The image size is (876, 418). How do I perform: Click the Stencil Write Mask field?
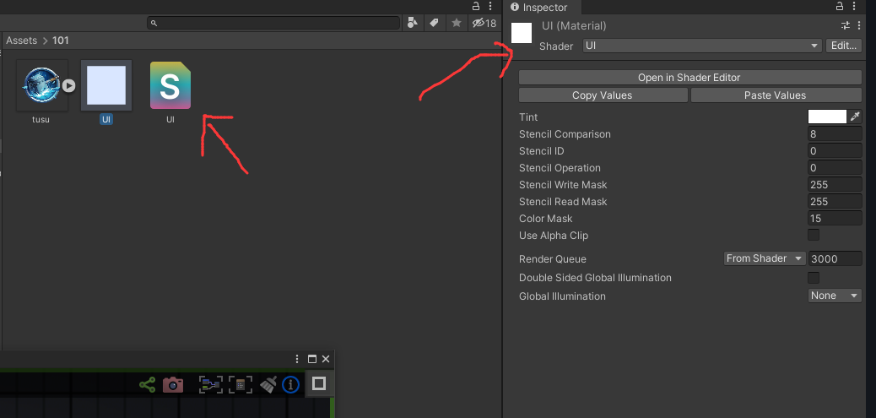(x=835, y=184)
